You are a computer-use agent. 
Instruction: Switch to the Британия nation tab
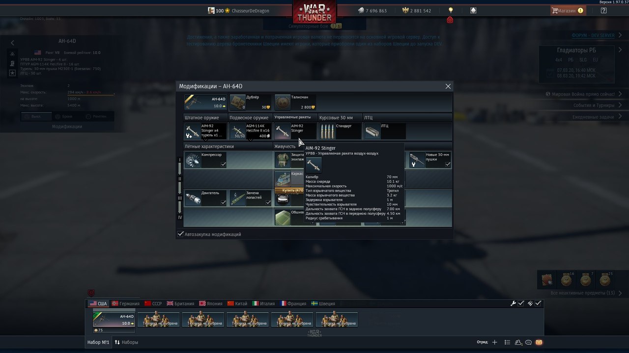[180, 303]
